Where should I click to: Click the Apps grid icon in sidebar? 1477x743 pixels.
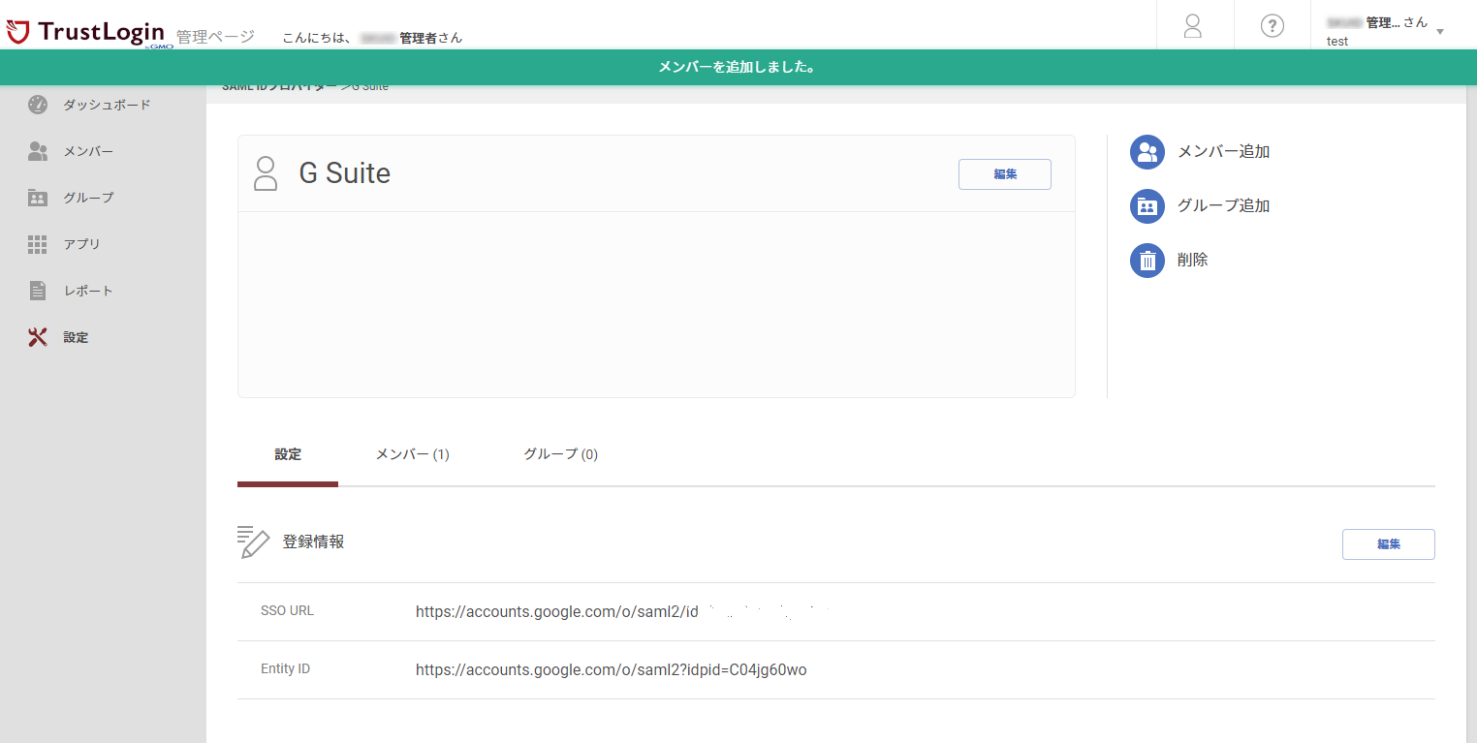pos(38,244)
